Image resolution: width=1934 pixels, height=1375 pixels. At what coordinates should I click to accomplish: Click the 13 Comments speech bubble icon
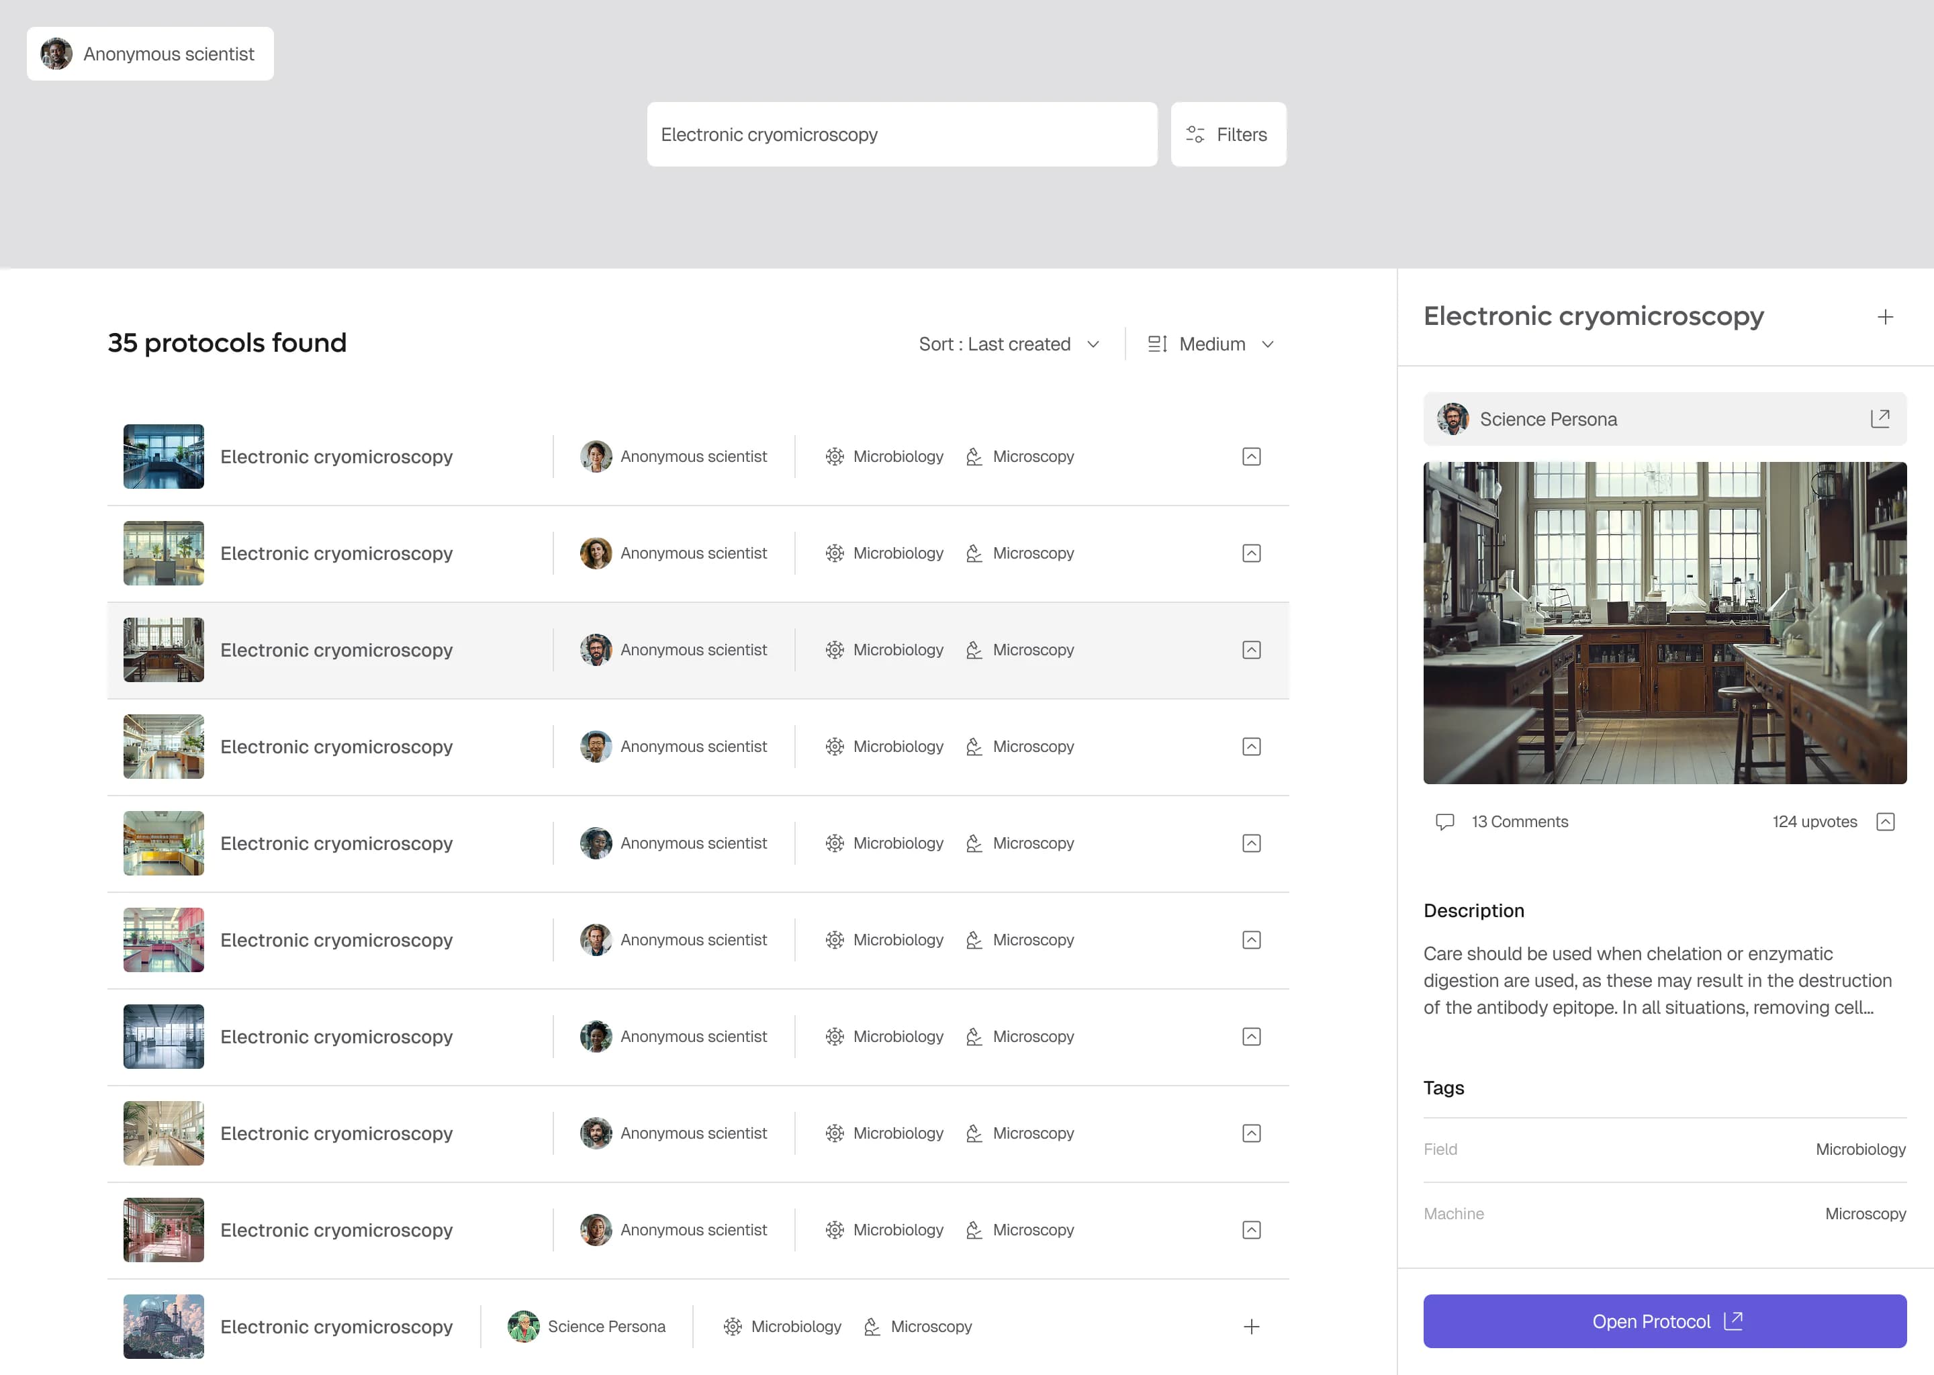click(x=1444, y=821)
